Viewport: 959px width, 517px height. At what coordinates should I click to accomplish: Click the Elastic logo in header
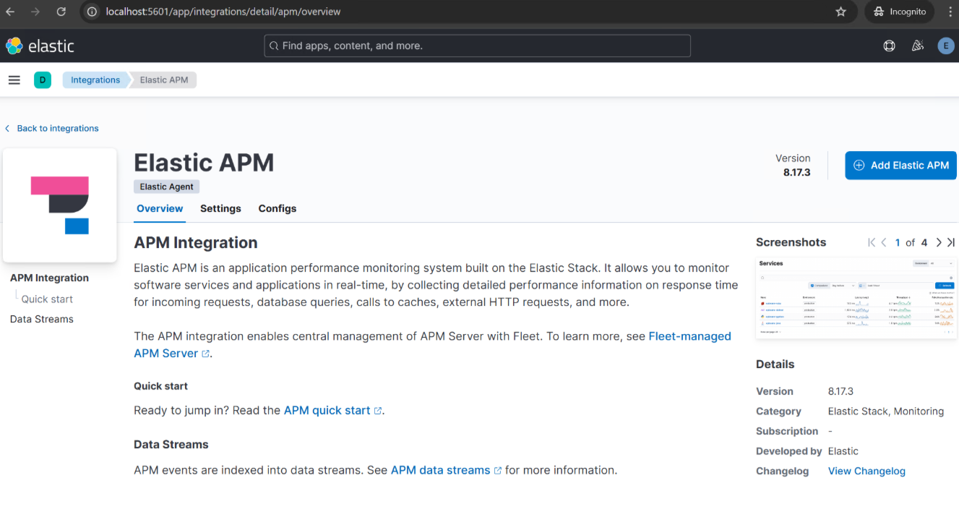(x=40, y=46)
